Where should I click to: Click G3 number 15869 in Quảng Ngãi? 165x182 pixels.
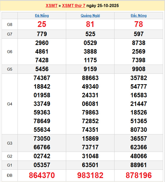click(90, 139)
